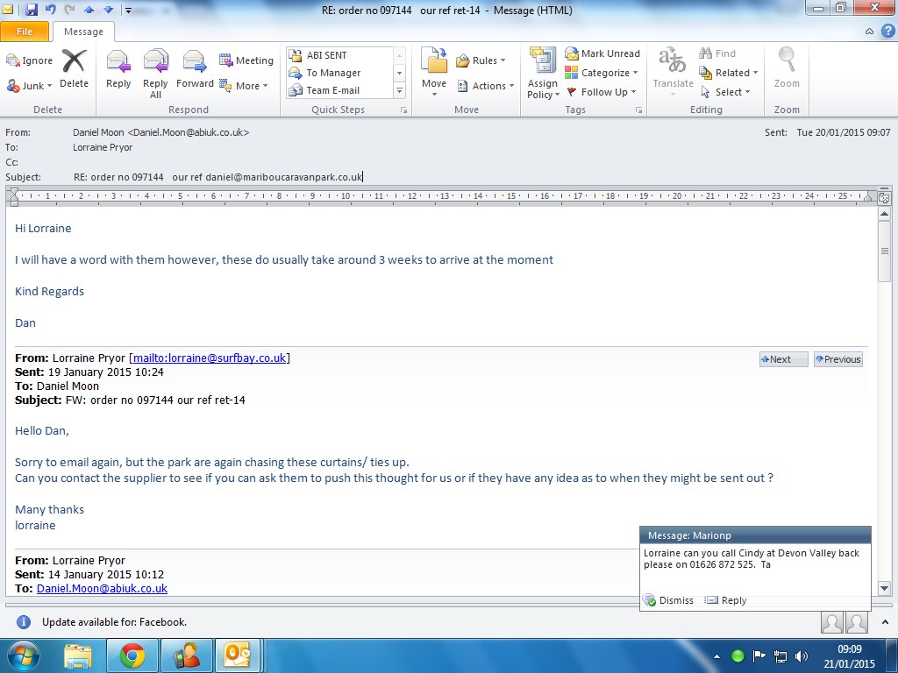Open the Tags dialog launcher

[x=638, y=110]
